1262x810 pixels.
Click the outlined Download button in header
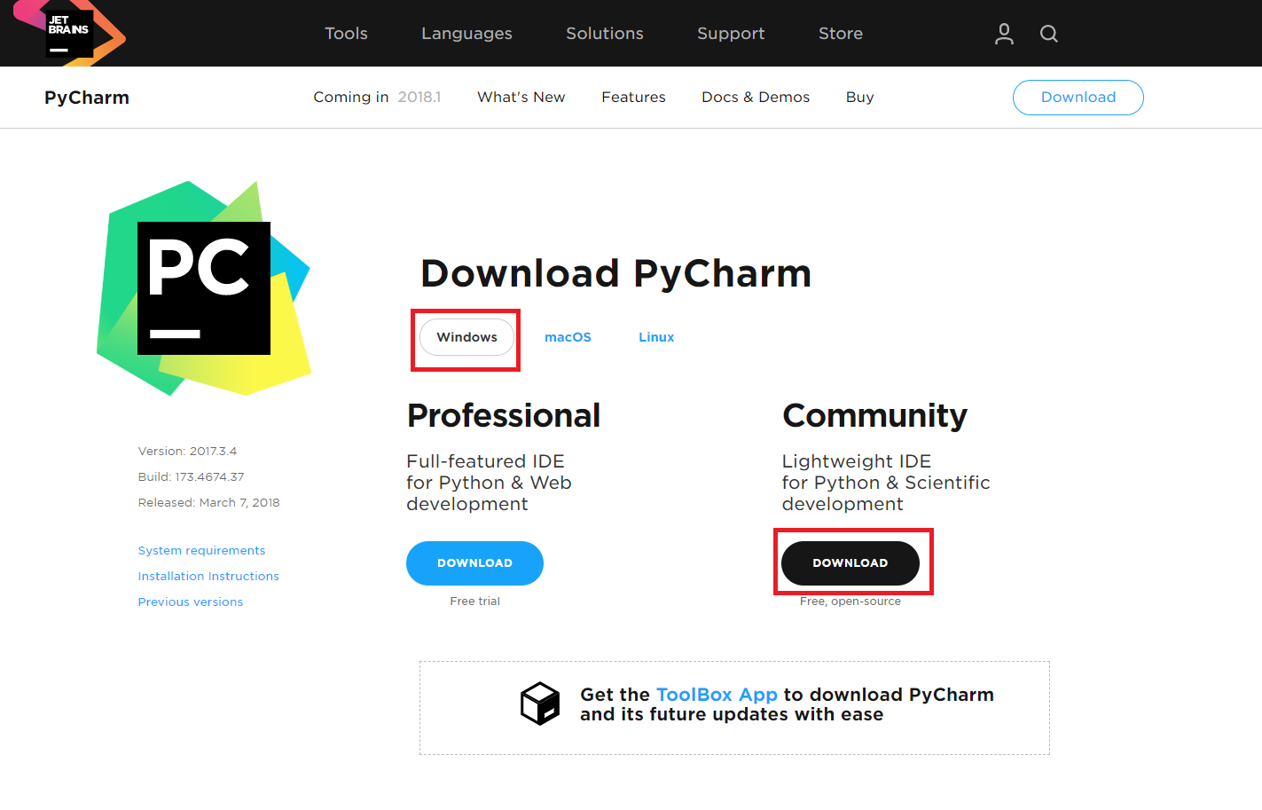click(x=1078, y=98)
